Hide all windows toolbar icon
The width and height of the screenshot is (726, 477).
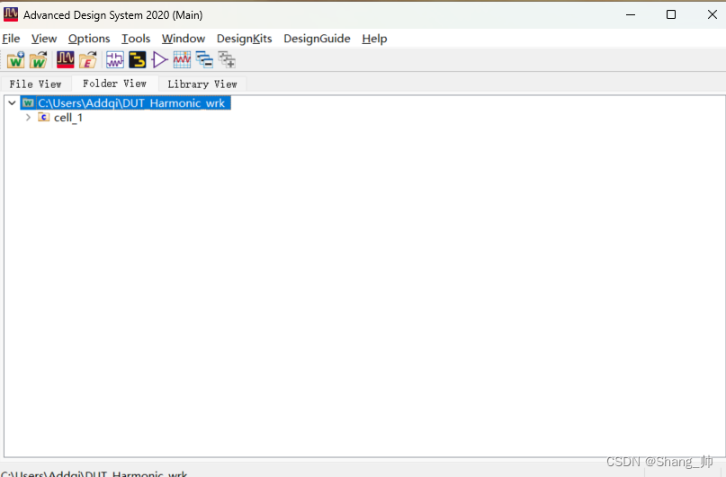(204, 60)
